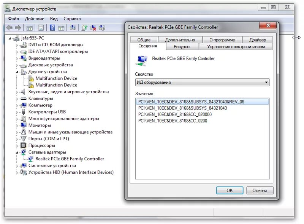Click the mouse icon beside Мыши и иные
Image resolution: width=304 pixels, height=224 pixels.
pyautogui.click(x=24, y=132)
